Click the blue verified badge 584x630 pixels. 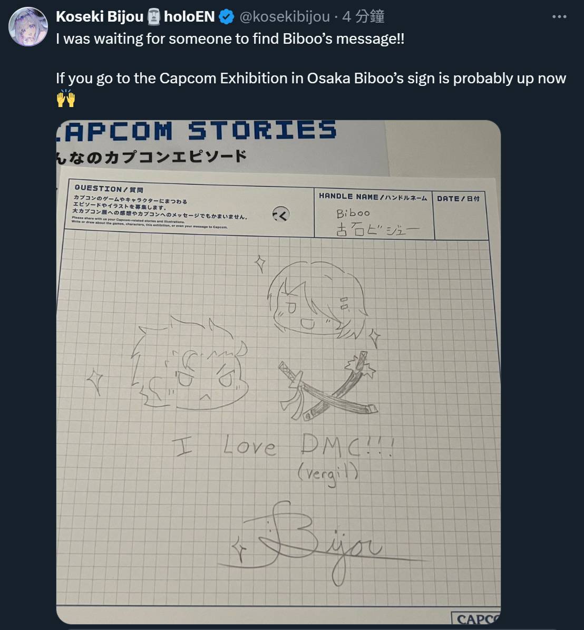(227, 17)
